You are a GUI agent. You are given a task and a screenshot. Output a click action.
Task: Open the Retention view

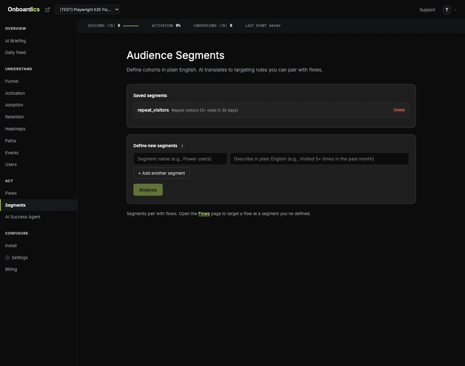[39, 117]
